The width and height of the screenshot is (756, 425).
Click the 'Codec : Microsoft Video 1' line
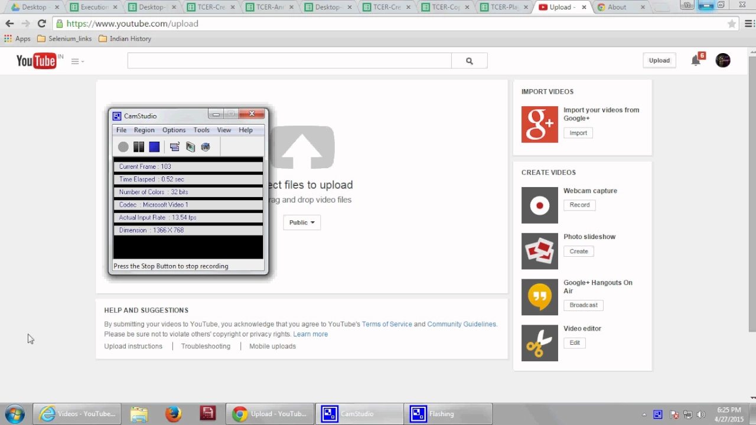click(x=188, y=205)
